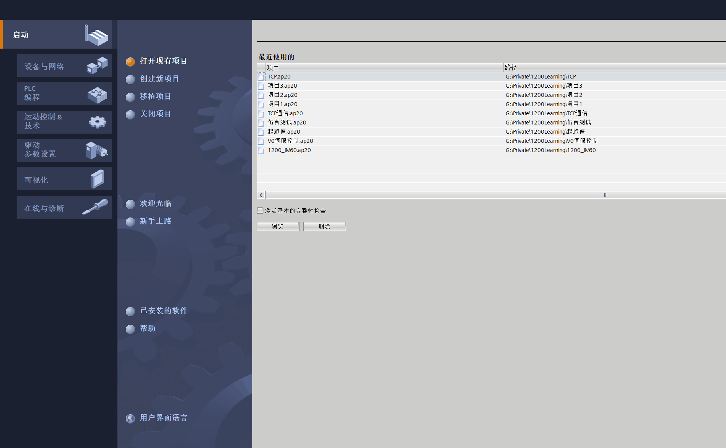Select the 仿真测试.ap20 project row
Image resolution: width=726 pixels, height=448 pixels.
491,123
